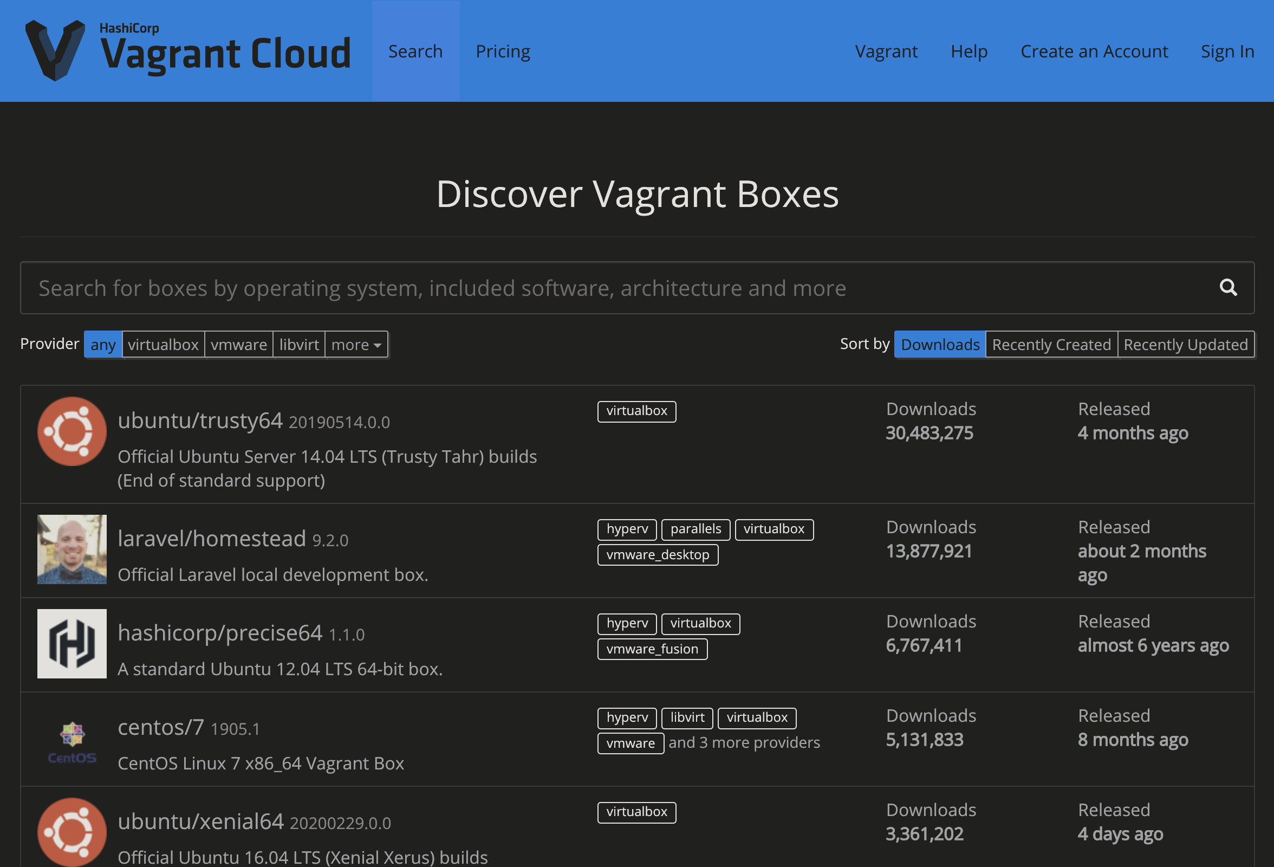Select the 'any' provider filter
1274x867 pixels.
click(x=103, y=345)
